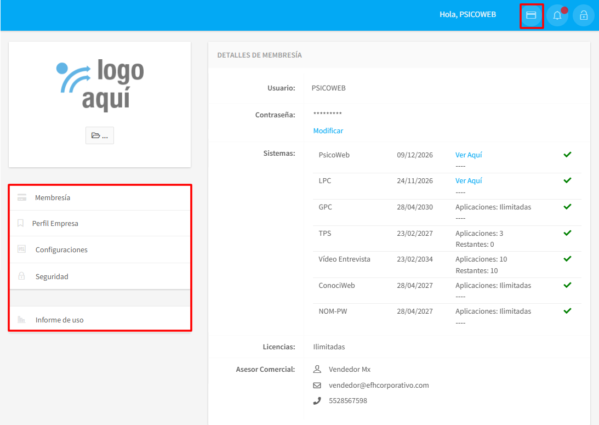Viewport: 599px width, 425px height.
Task: Click green checkmark for NOM-PW row
Action: (567, 311)
